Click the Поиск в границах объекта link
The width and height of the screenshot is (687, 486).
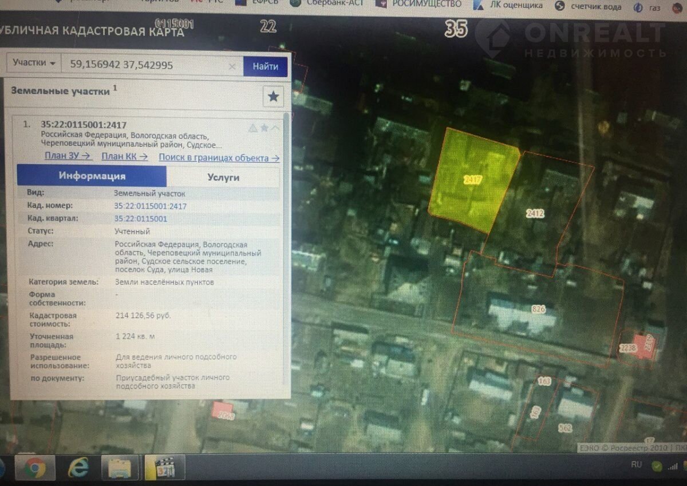[219, 158]
